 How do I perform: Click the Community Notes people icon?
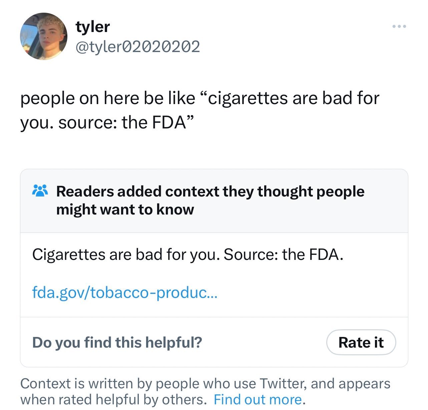coord(40,191)
